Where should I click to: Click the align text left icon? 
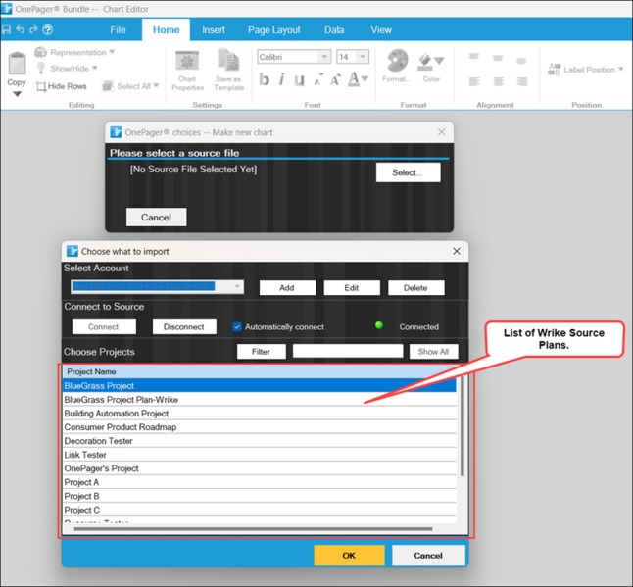(x=474, y=81)
